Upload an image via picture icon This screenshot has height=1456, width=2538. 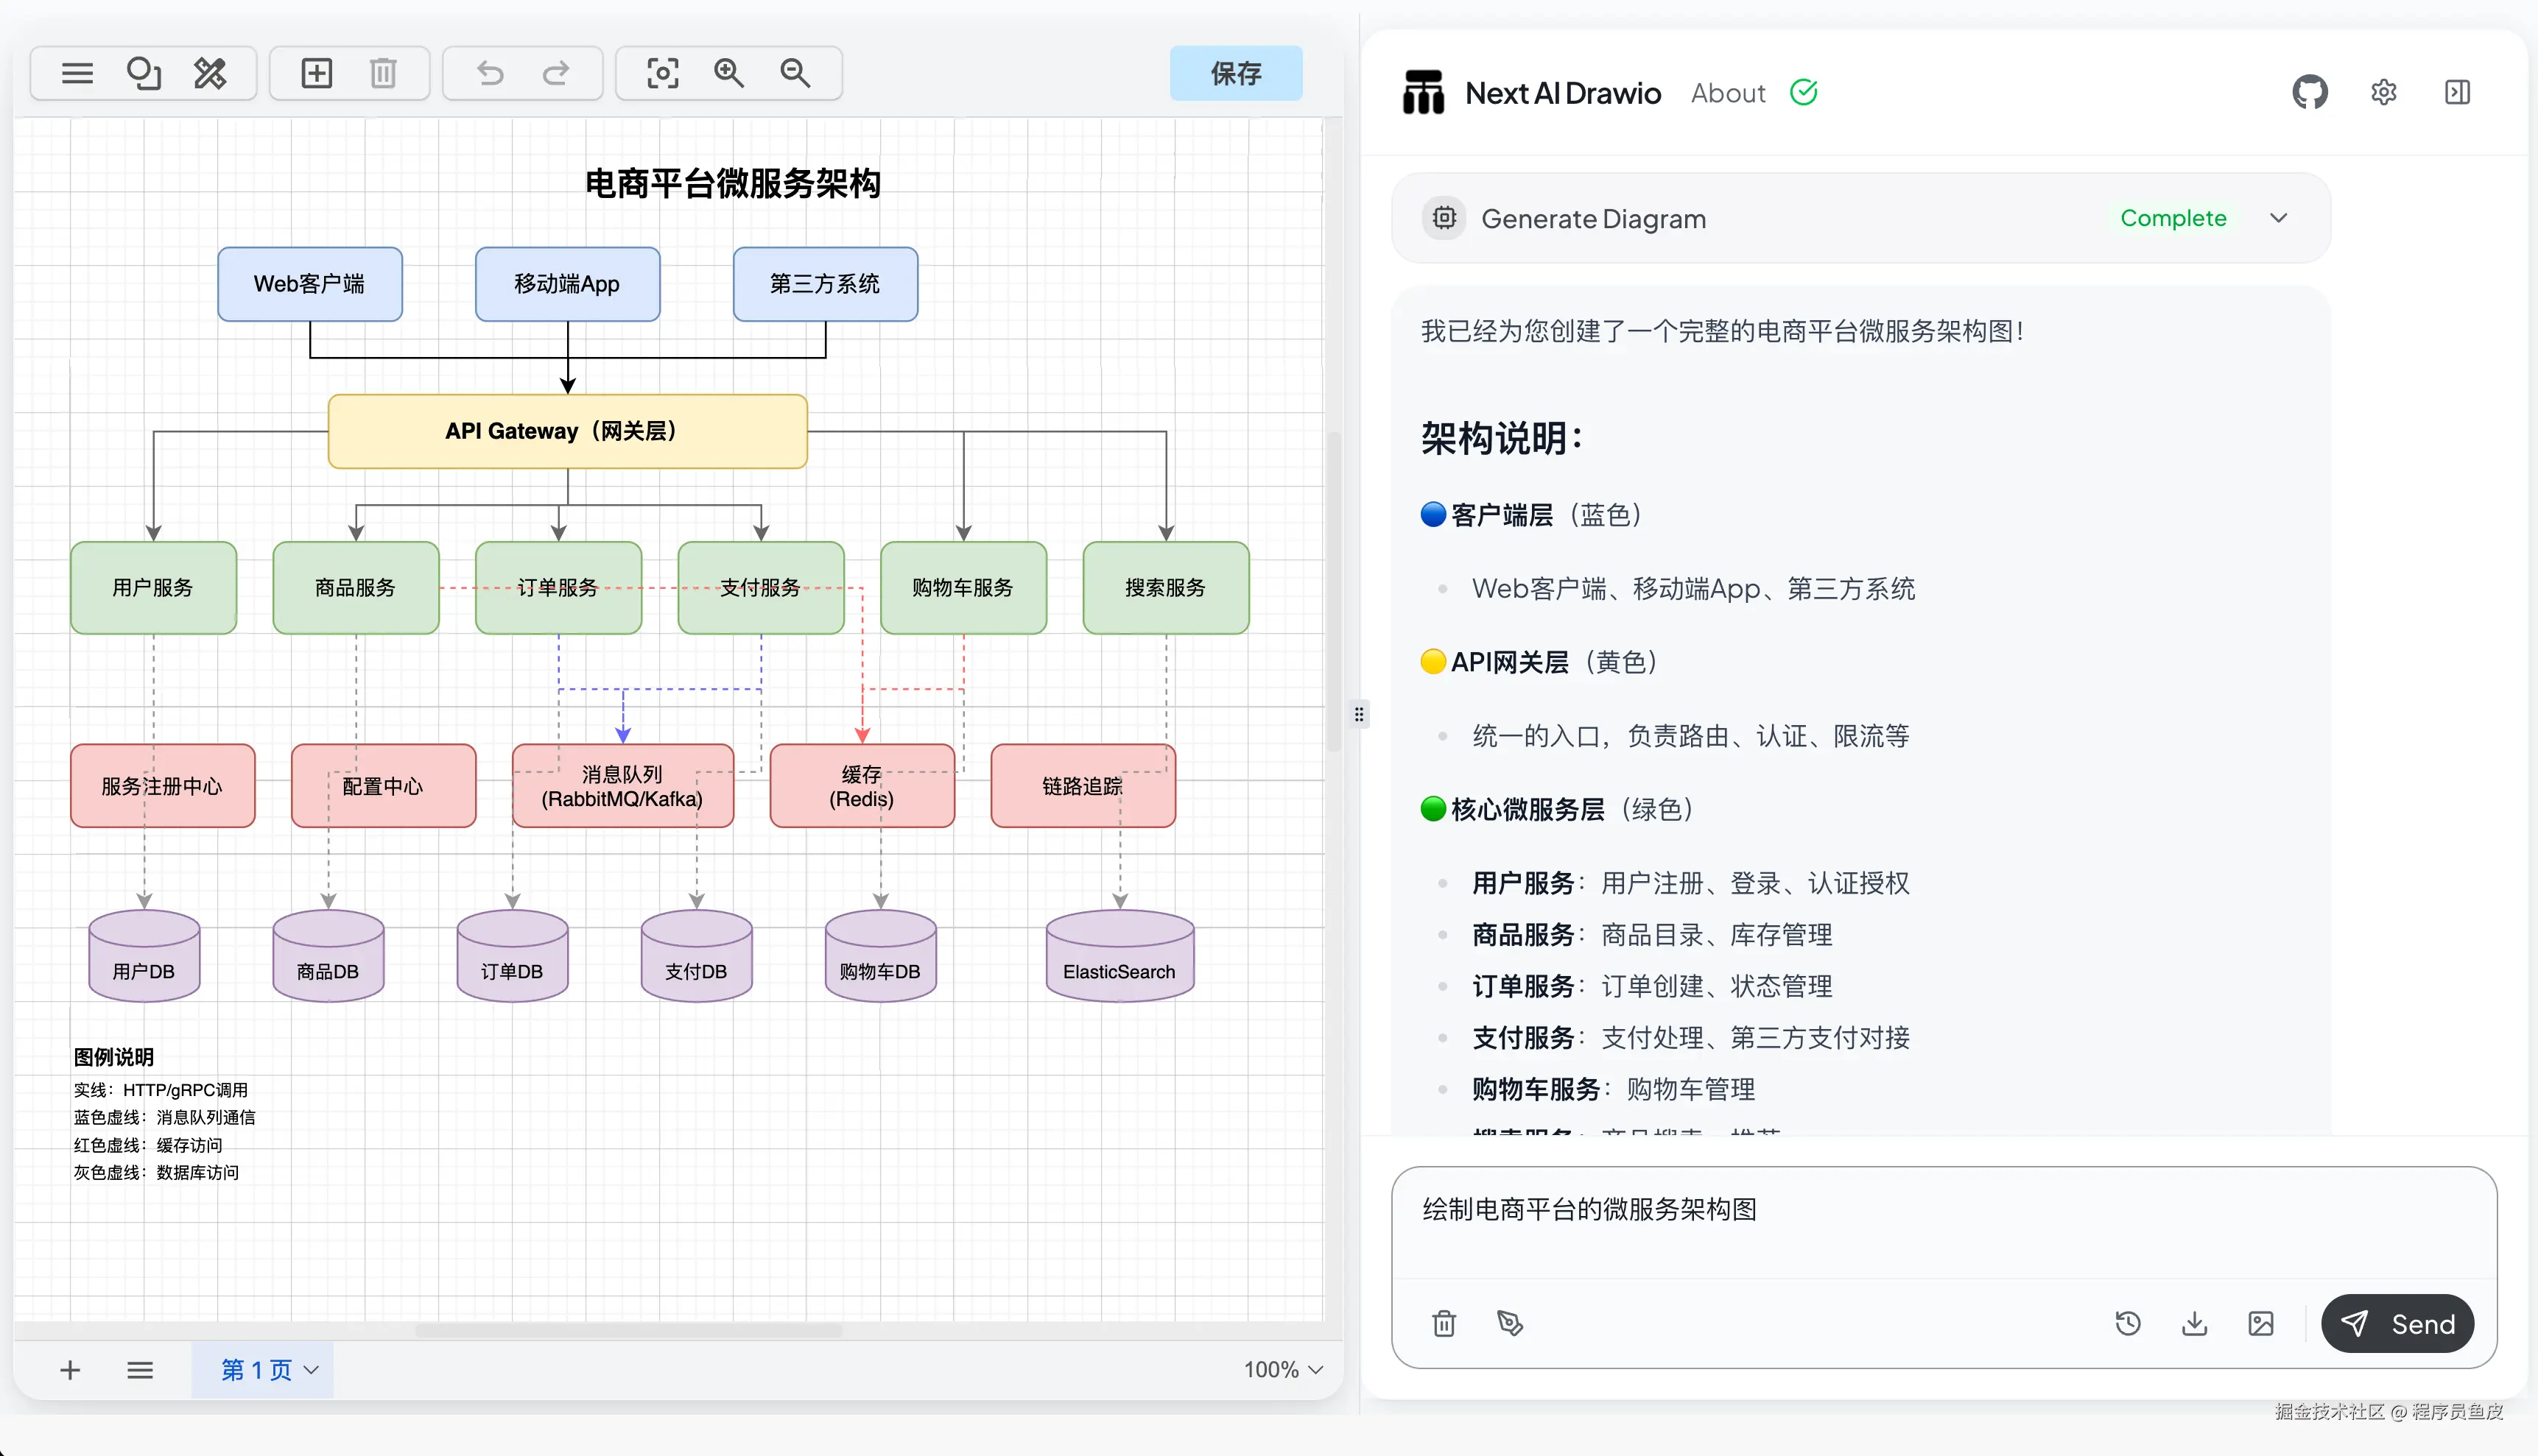click(x=2261, y=1324)
